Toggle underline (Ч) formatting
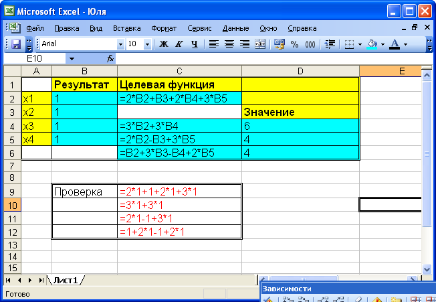436x302 pixels. click(x=195, y=44)
